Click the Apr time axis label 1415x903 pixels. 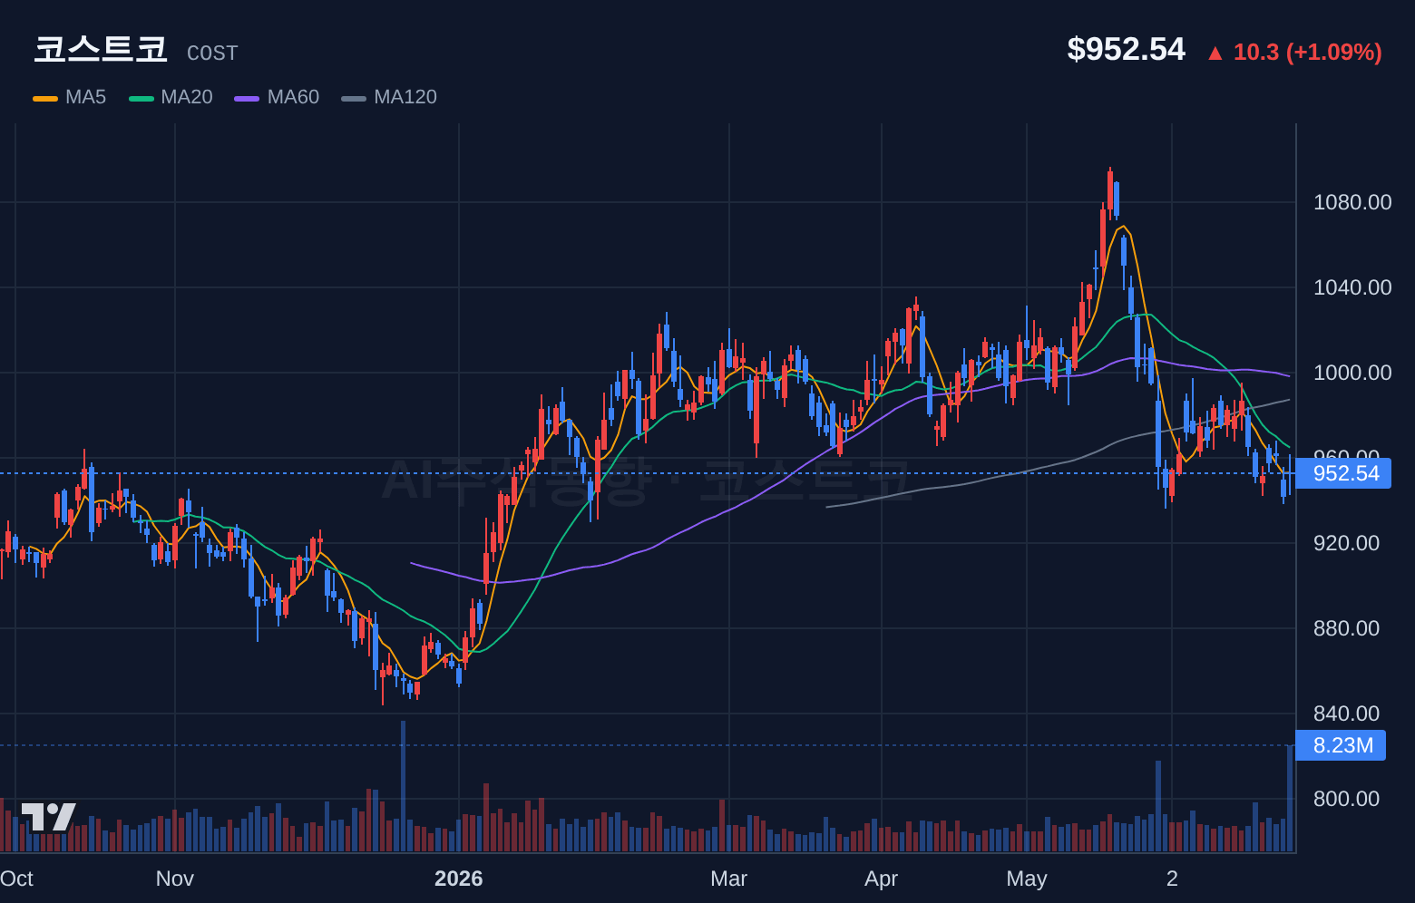[882, 879]
